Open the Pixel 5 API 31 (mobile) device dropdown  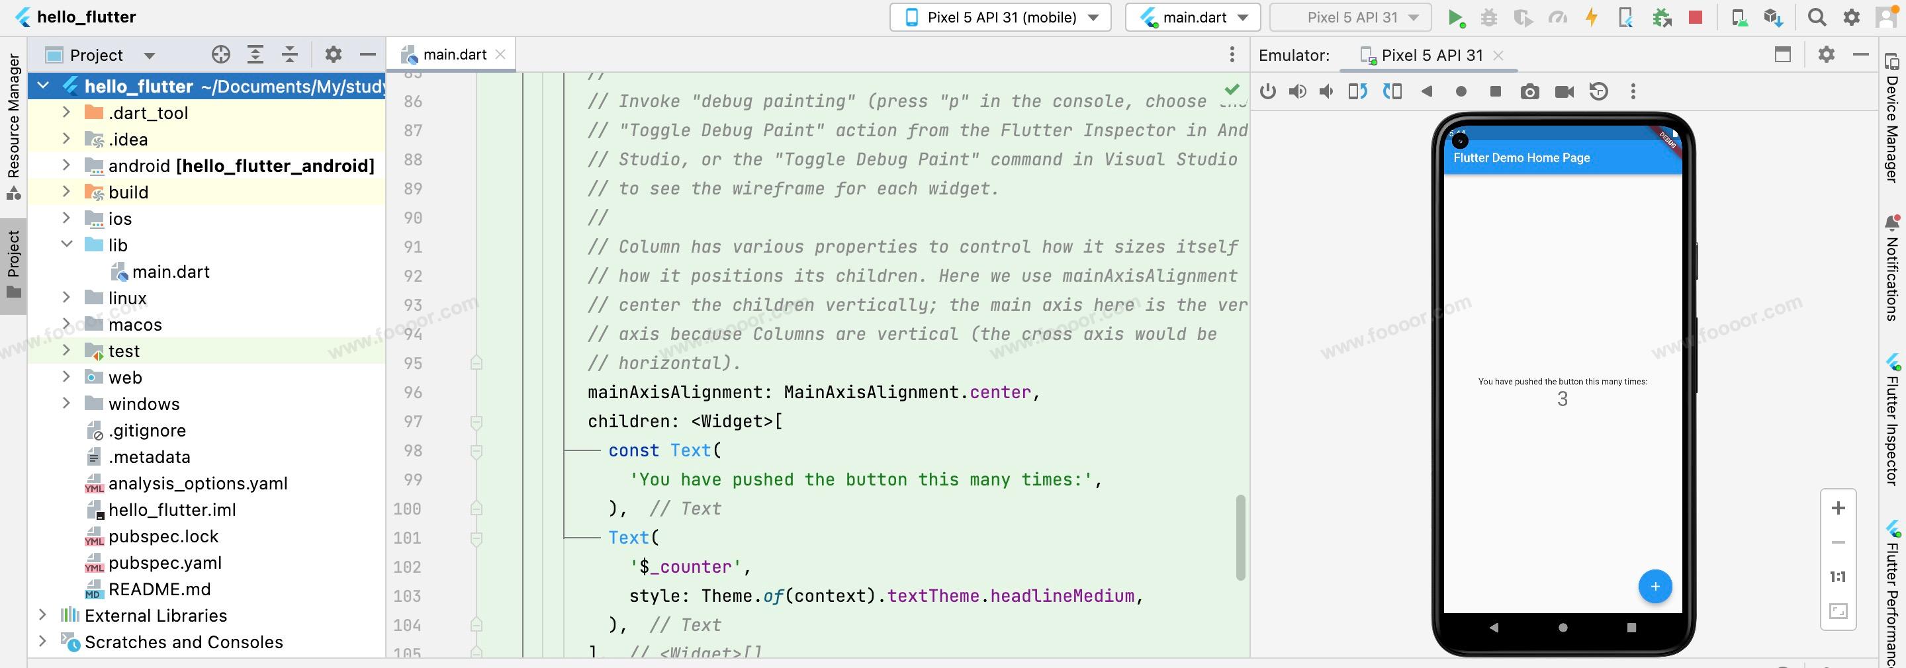click(x=999, y=18)
